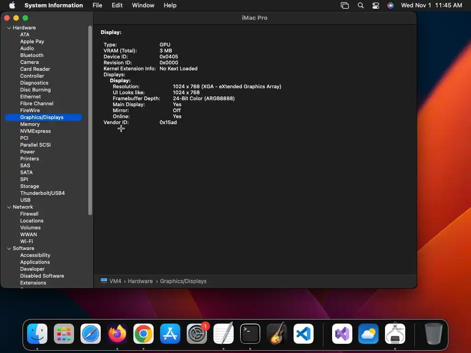Select PCI in the sidebar
Viewport: 471px width, 353px height.
tap(24, 138)
